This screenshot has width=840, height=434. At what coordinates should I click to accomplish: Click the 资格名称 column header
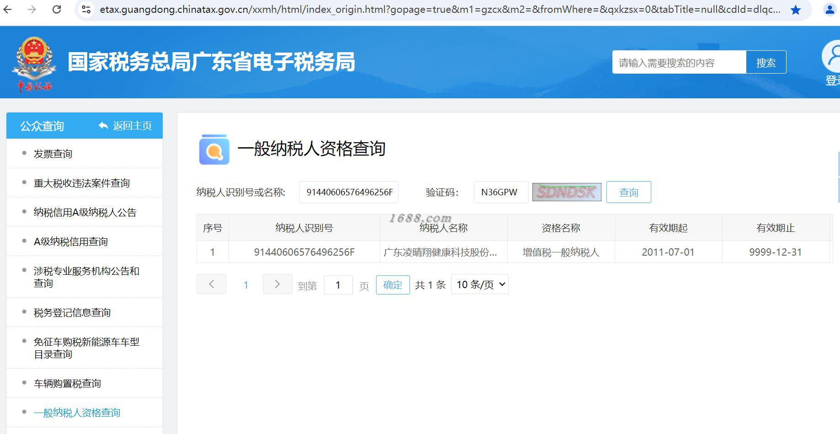click(561, 228)
